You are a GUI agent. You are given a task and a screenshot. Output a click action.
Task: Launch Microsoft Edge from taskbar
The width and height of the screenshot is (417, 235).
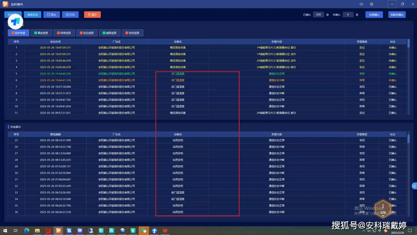click(27, 230)
